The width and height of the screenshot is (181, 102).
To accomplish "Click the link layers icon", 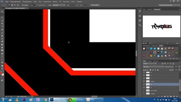I will tap(159, 96).
